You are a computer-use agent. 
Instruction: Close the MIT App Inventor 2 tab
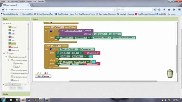click(x=28, y=5)
